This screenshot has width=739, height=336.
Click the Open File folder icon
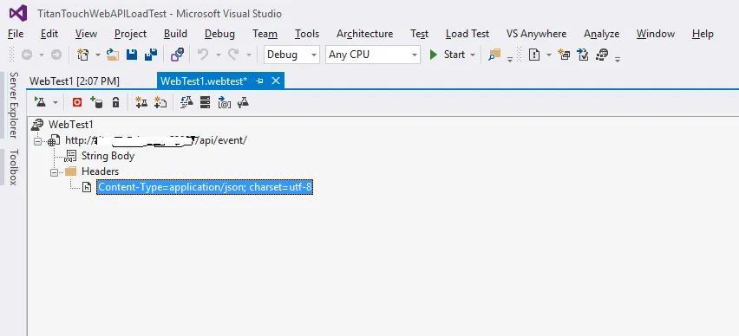coord(112,55)
